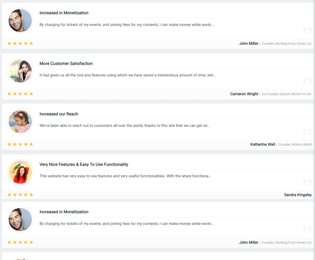315x260 pixels.
Task: Click the author name "Katherine Wall"
Action: coord(262,144)
